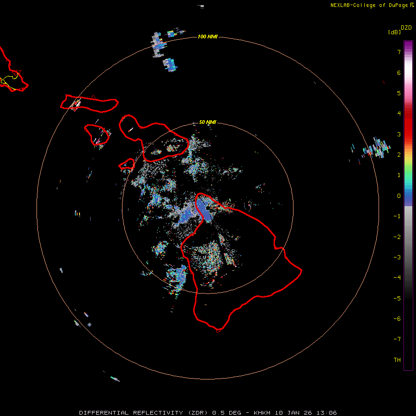Click the isolated echo cluster near east 100 NMI ring

coord(376,148)
